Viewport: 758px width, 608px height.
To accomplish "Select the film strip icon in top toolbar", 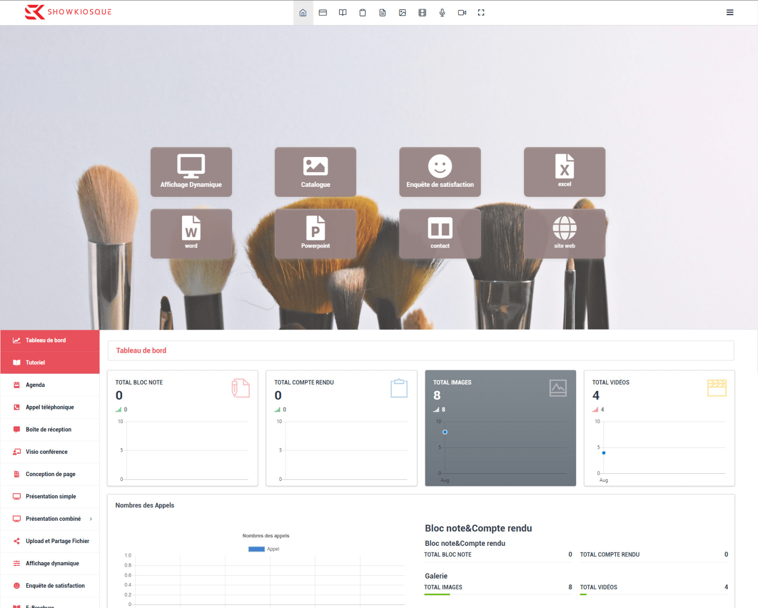I will pos(422,13).
